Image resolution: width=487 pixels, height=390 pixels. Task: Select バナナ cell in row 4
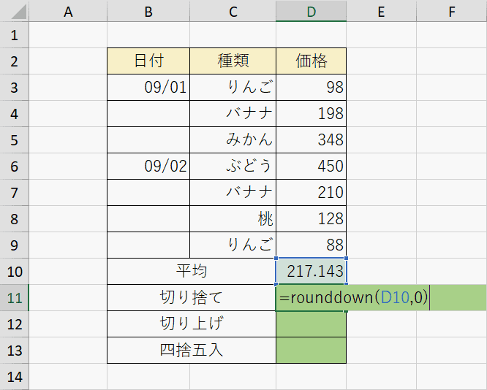click(x=233, y=113)
